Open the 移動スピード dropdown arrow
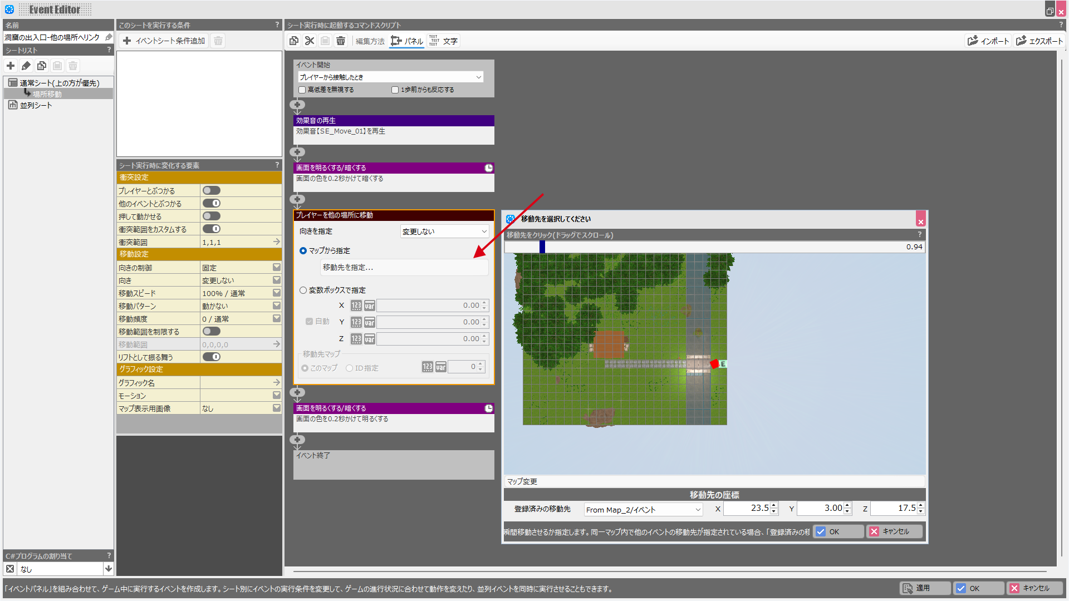The image size is (1069, 601). (277, 293)
